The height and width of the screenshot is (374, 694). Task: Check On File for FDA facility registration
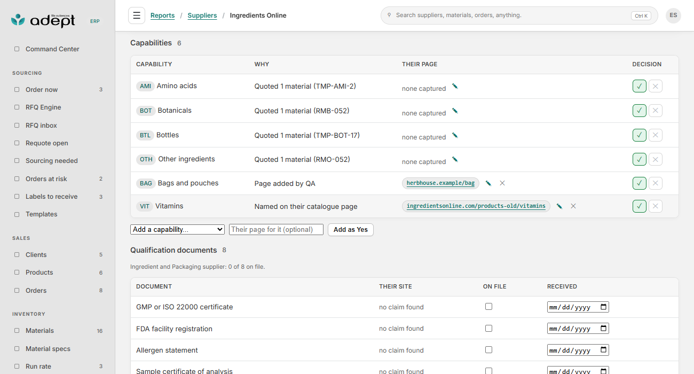click(488, 328)
